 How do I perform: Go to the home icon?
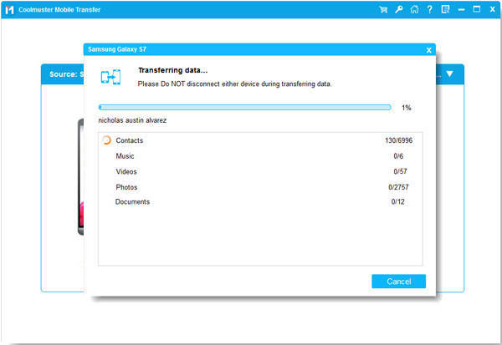(x=413, y=10)
